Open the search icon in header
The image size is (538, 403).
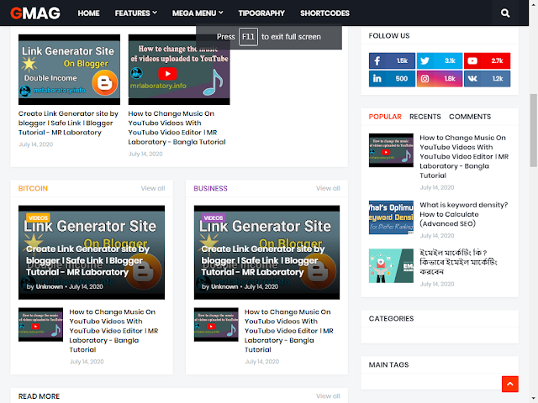(504, 13)
